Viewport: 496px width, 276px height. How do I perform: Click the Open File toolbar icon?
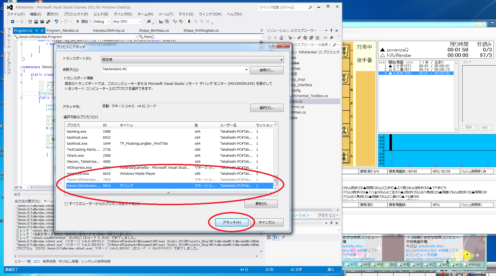36,22
